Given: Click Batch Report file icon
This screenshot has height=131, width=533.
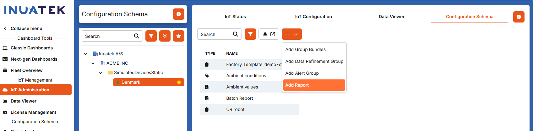Looking at the screenshot, I should pos(207,98).
